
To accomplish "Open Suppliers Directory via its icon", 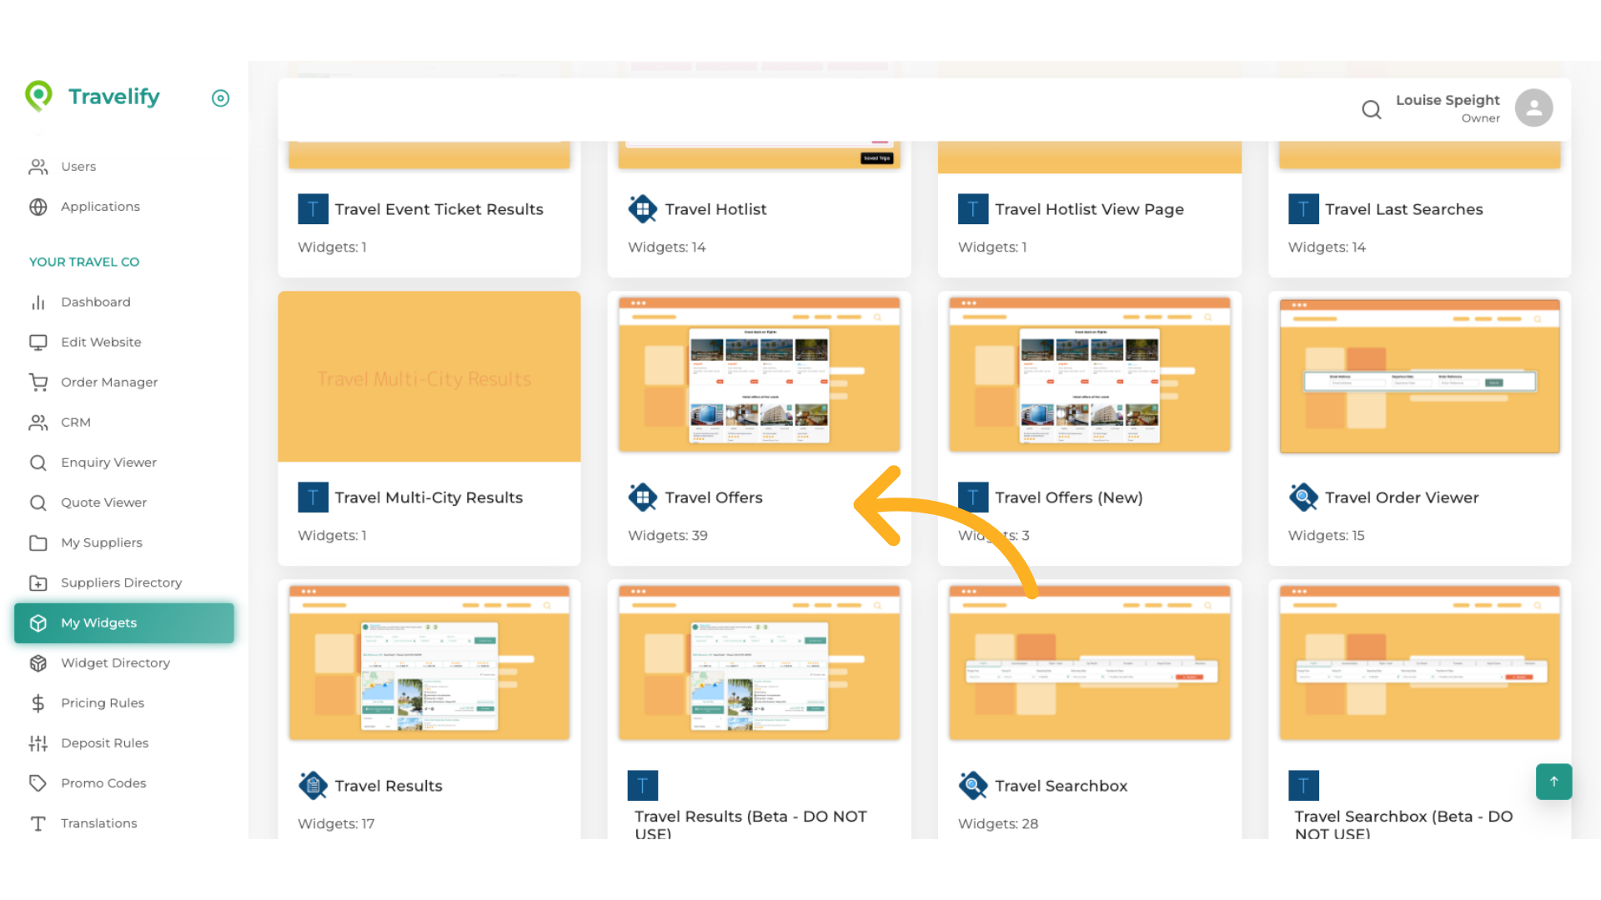I will (38, 582).
